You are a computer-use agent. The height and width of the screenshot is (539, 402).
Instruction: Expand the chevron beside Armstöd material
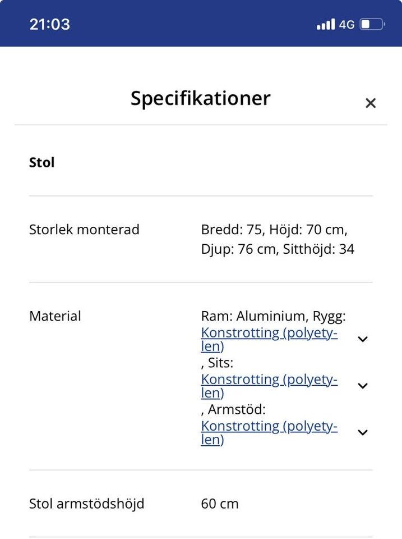click(363, 432)
